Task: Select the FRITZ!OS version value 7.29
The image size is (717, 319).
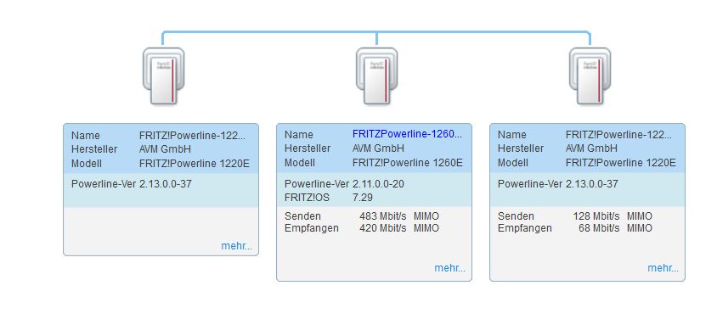Action: click(363, 198)
